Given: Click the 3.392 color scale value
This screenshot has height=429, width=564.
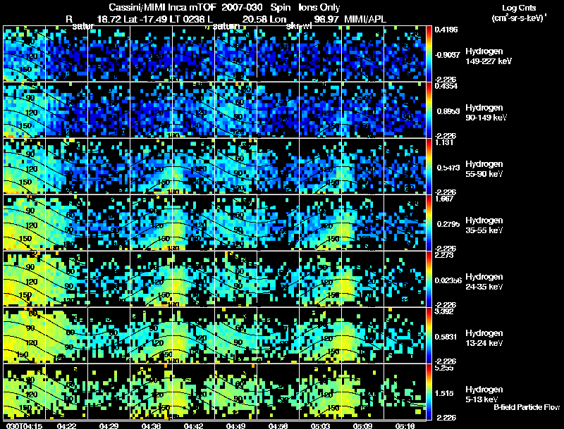Looking at the screenshot, I should 444,311.
